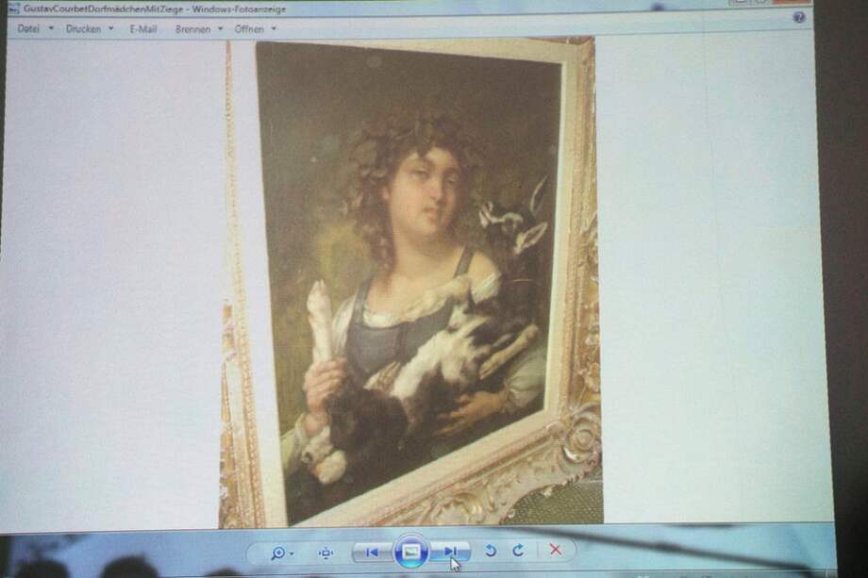Viewport: 868px width, 578px height.
Task: Go to the previous photo
Action: 374,551
